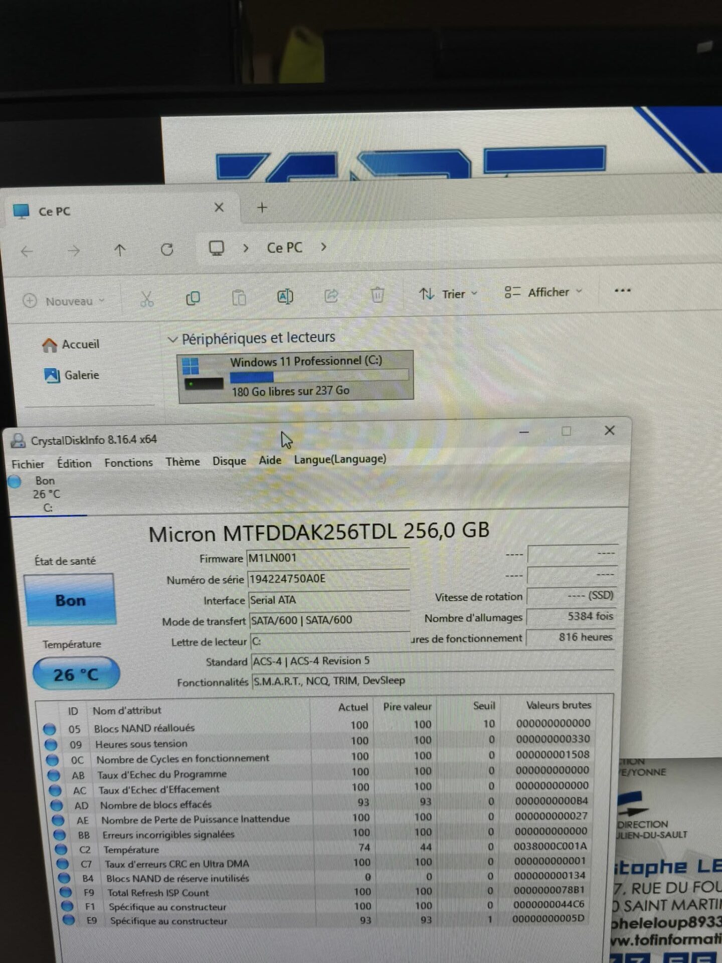
Task: Click the Nombre d'allumages value 5384 fois
Action: tap(571, 616)
